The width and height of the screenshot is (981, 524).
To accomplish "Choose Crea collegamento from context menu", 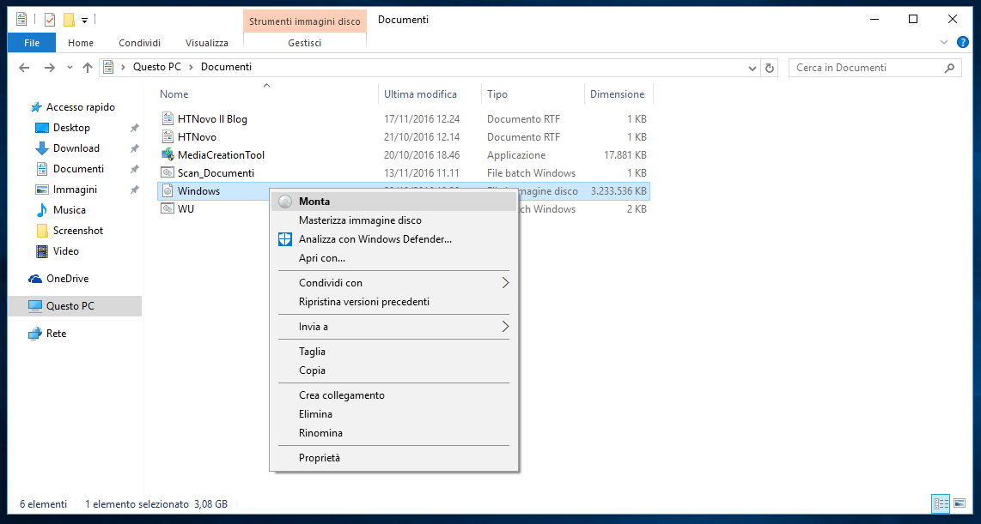I will coord(393,395).
